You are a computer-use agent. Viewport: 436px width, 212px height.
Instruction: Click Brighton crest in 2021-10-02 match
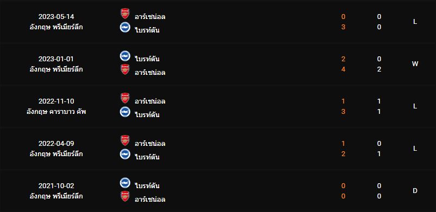(x=125, y=183)
